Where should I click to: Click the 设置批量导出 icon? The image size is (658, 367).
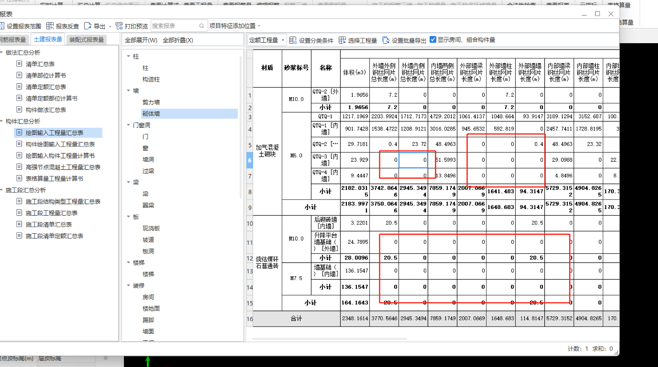[x=386, y=40]
